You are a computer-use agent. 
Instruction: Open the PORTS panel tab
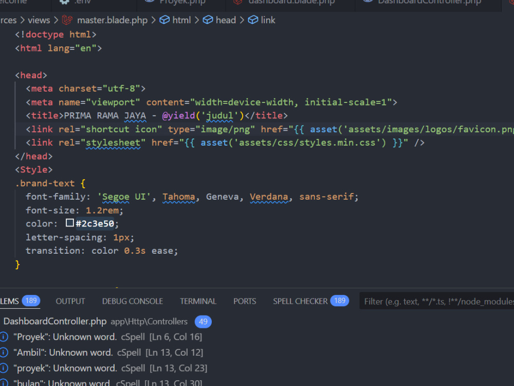[x=245, y=301]
